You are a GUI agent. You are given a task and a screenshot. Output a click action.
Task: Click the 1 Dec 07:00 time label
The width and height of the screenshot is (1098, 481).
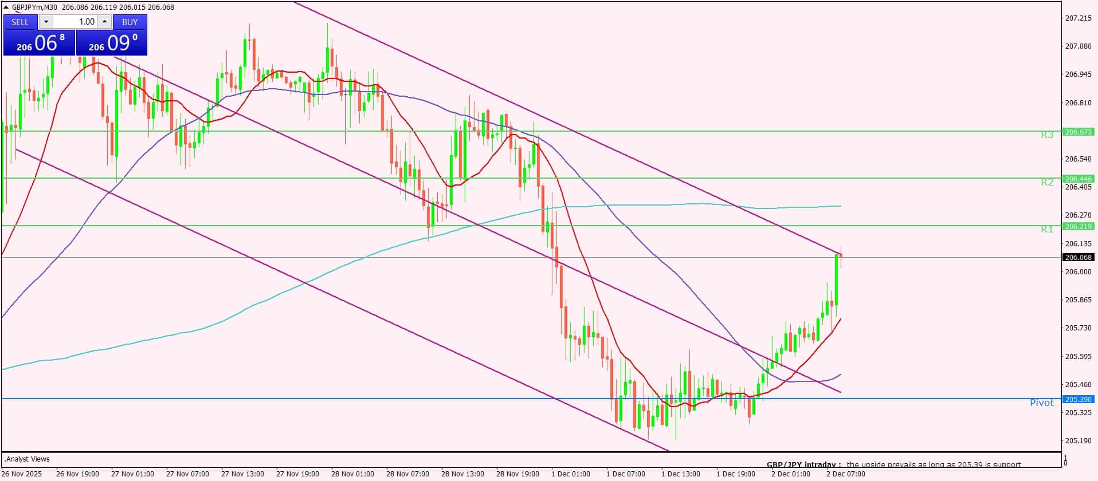point(625,474)
